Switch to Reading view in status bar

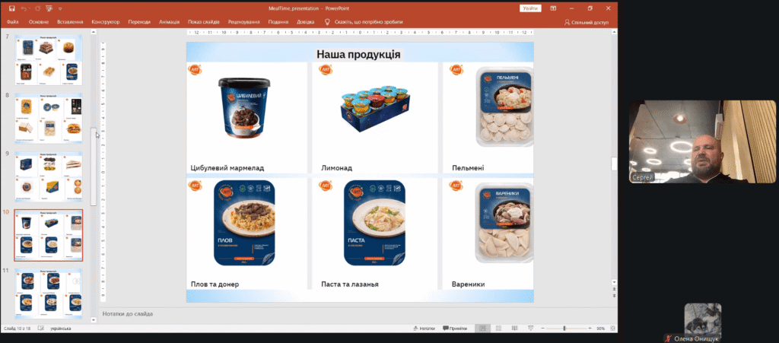click(514, 329)
